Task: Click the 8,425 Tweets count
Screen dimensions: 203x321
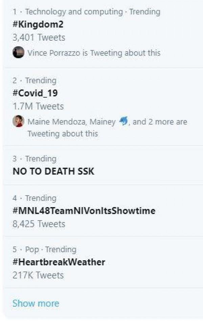Action: 39,224
